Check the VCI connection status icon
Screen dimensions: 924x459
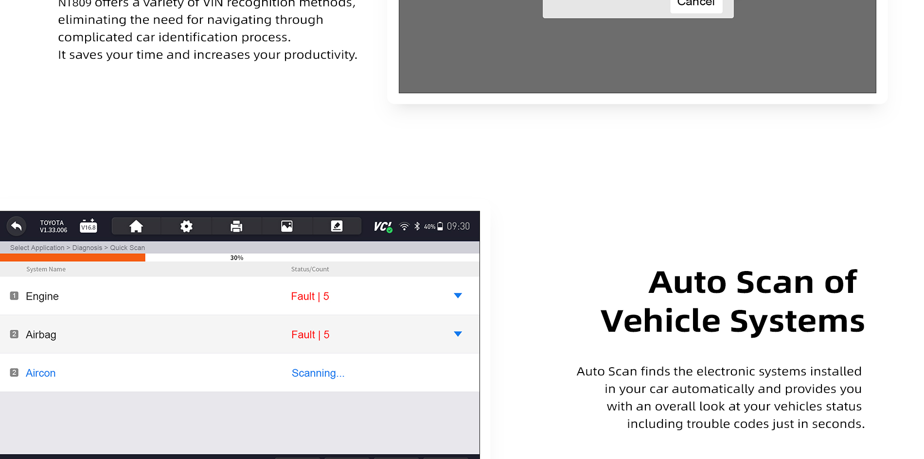383,227
